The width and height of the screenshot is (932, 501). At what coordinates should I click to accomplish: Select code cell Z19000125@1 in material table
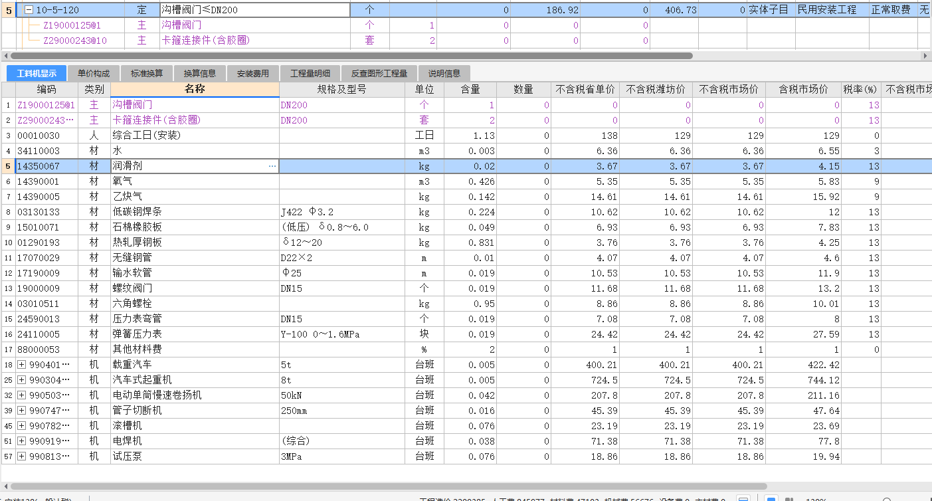click(x=47, y=105)
